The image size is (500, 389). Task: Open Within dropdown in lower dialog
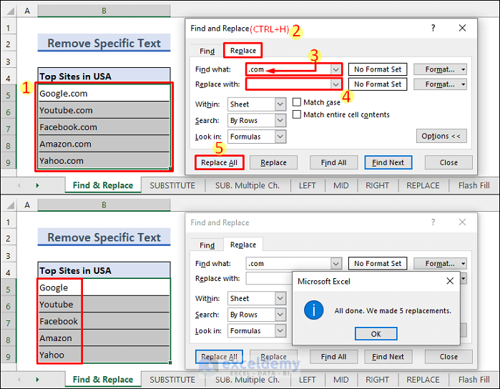(280, 298)
